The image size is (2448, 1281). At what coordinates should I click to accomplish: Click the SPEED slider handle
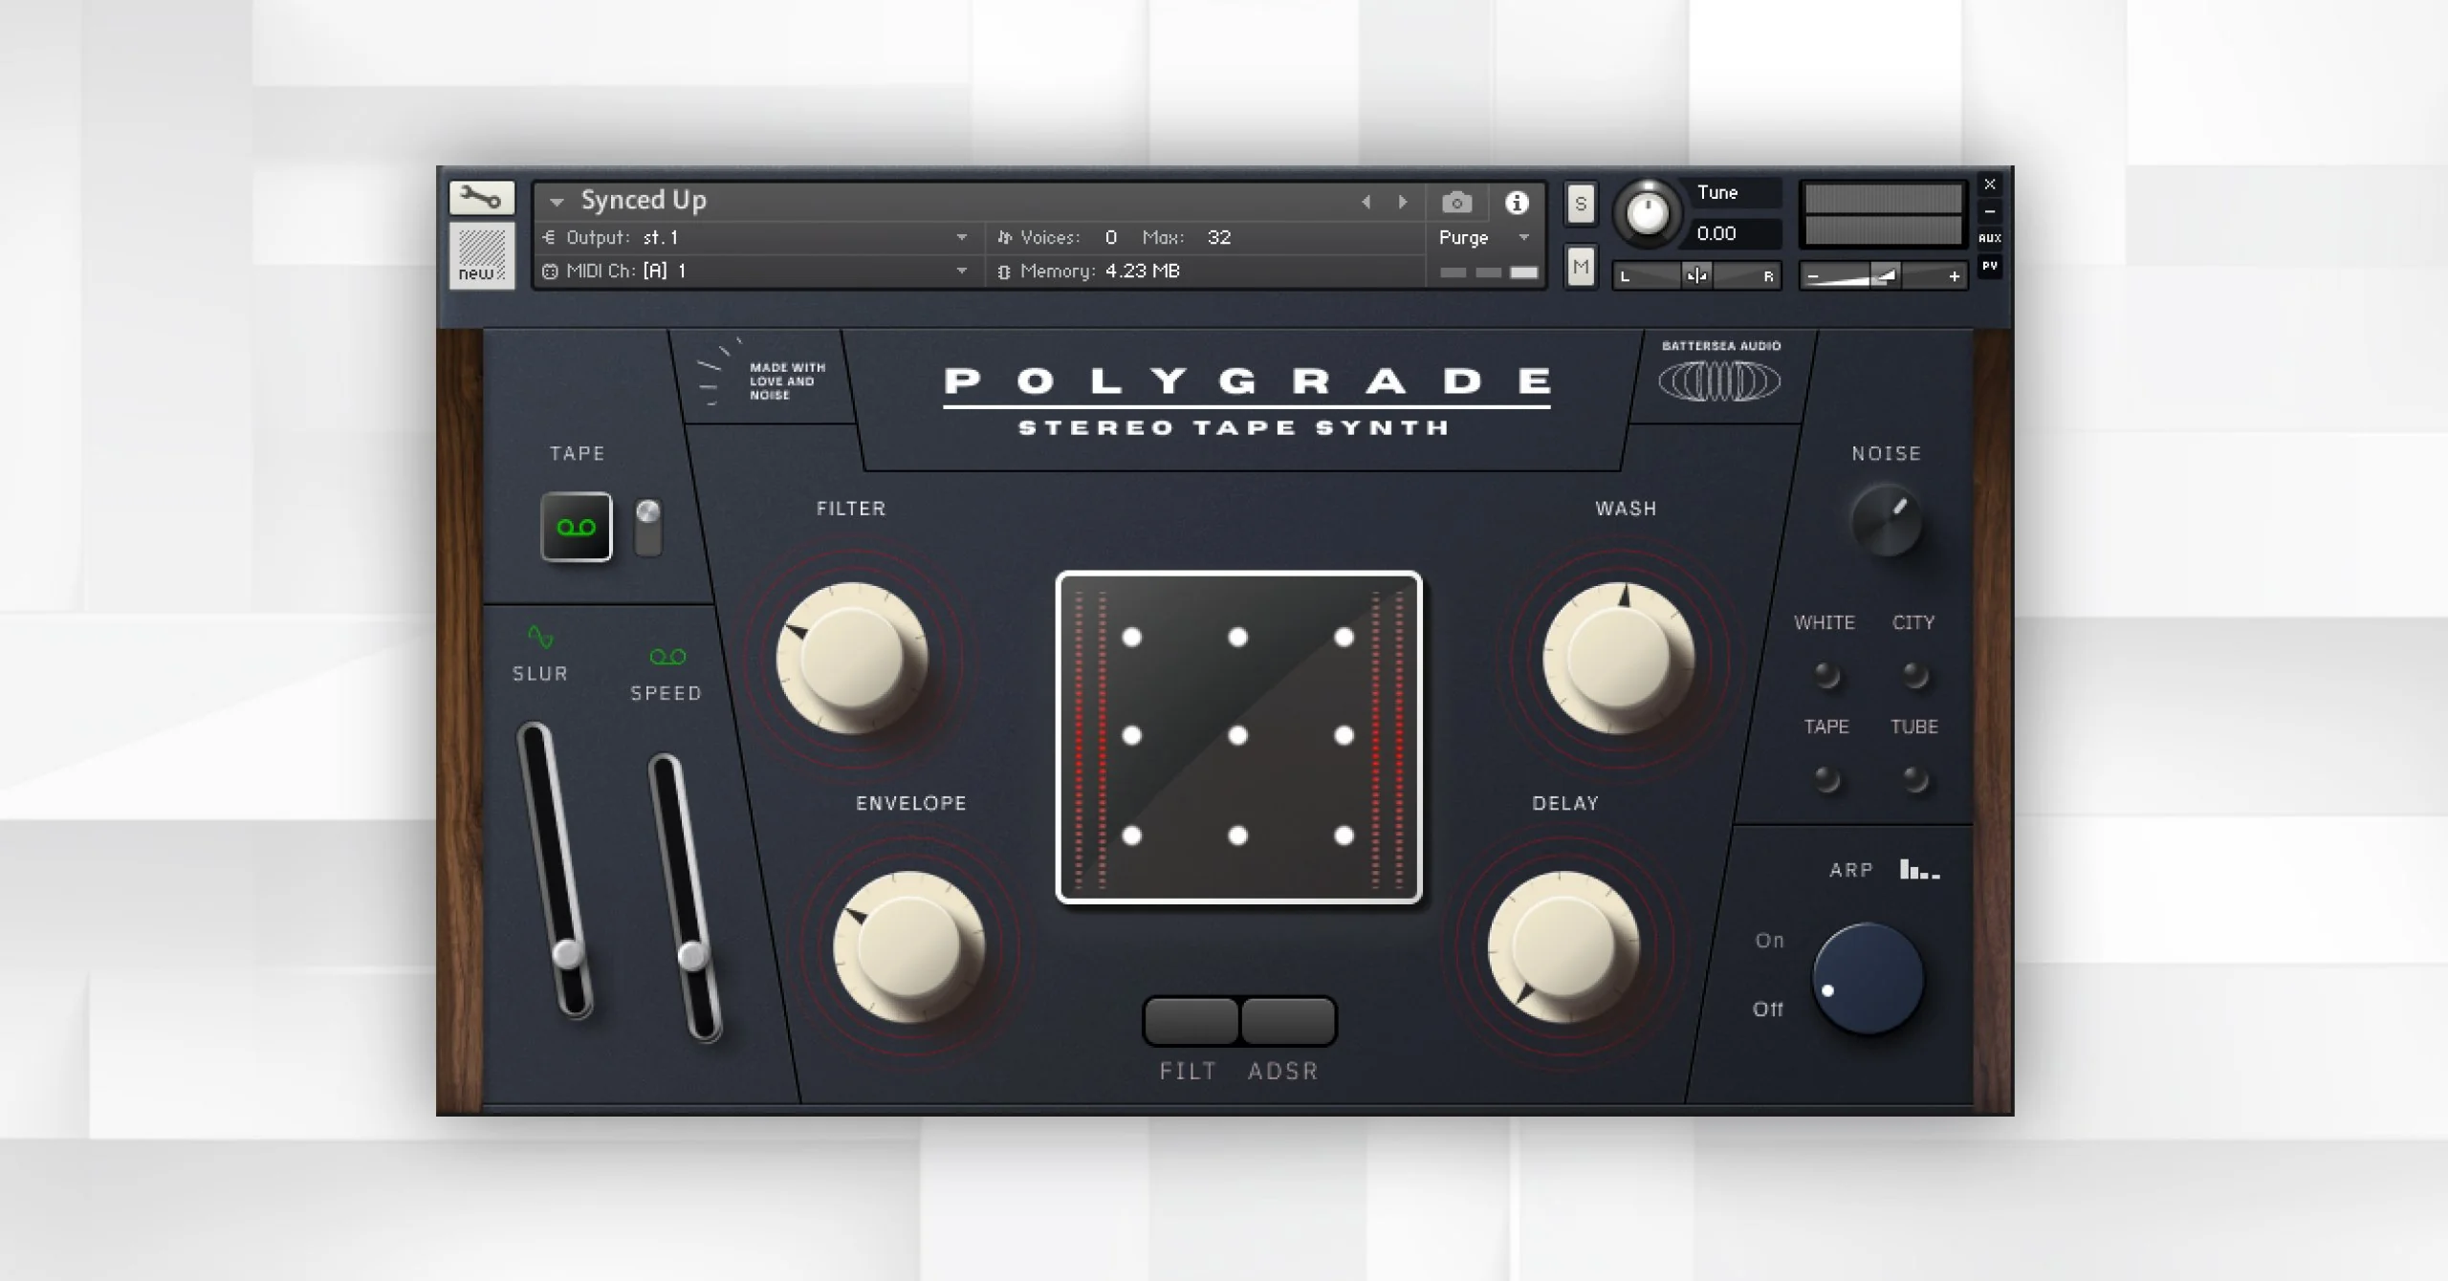692,955
